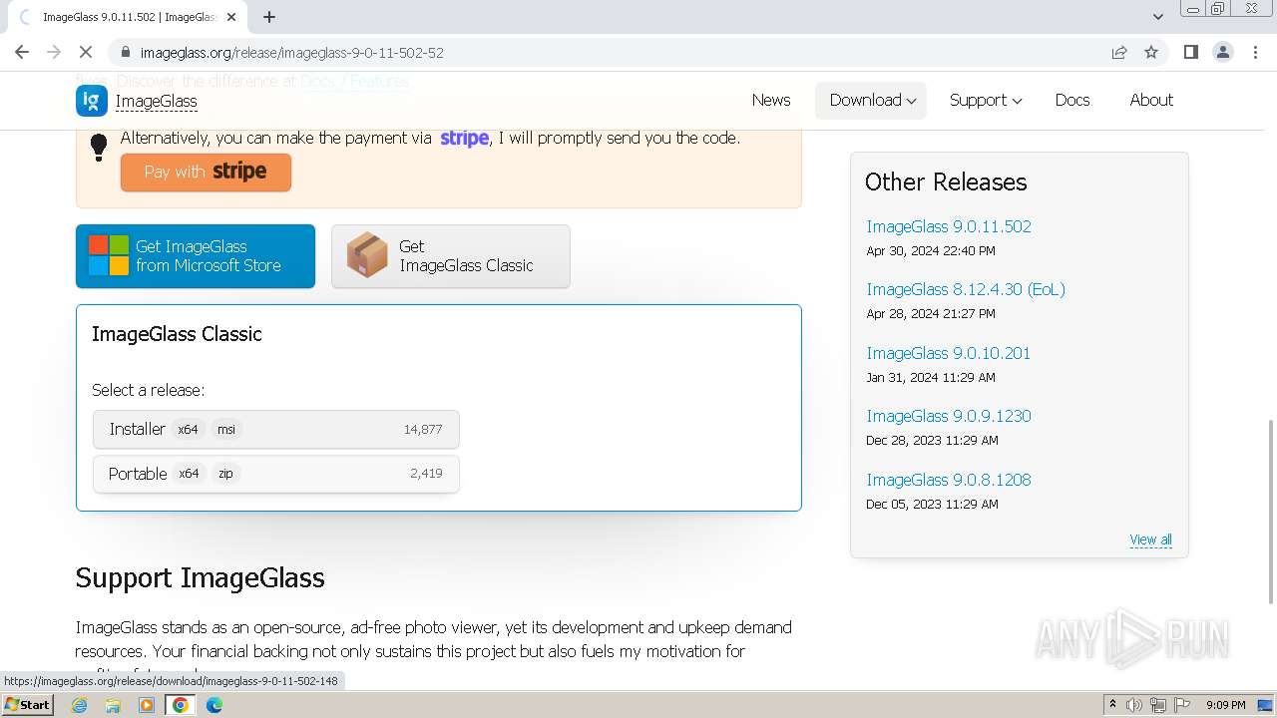Click the lightbulb tip icon
Viewport: 1277px width, 718px height.
(99, 147)
